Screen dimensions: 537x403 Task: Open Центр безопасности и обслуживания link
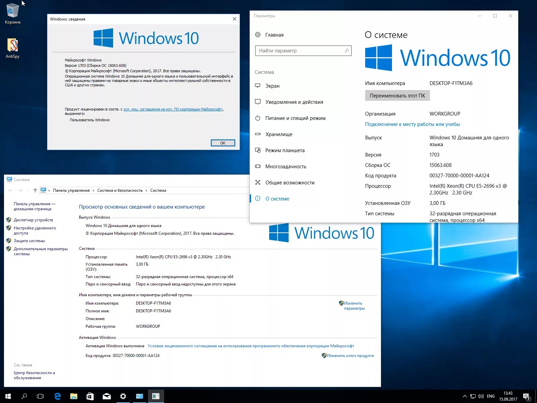(34, 375)
